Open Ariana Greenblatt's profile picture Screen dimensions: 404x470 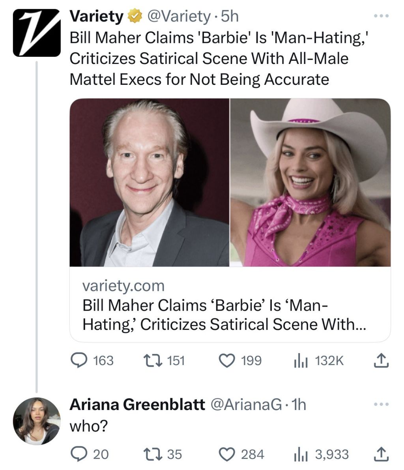pyautogui.click(x=37, y=421)
